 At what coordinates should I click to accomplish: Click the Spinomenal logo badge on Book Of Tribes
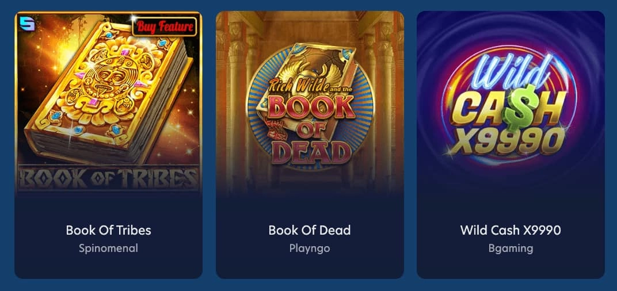(26, 24)
